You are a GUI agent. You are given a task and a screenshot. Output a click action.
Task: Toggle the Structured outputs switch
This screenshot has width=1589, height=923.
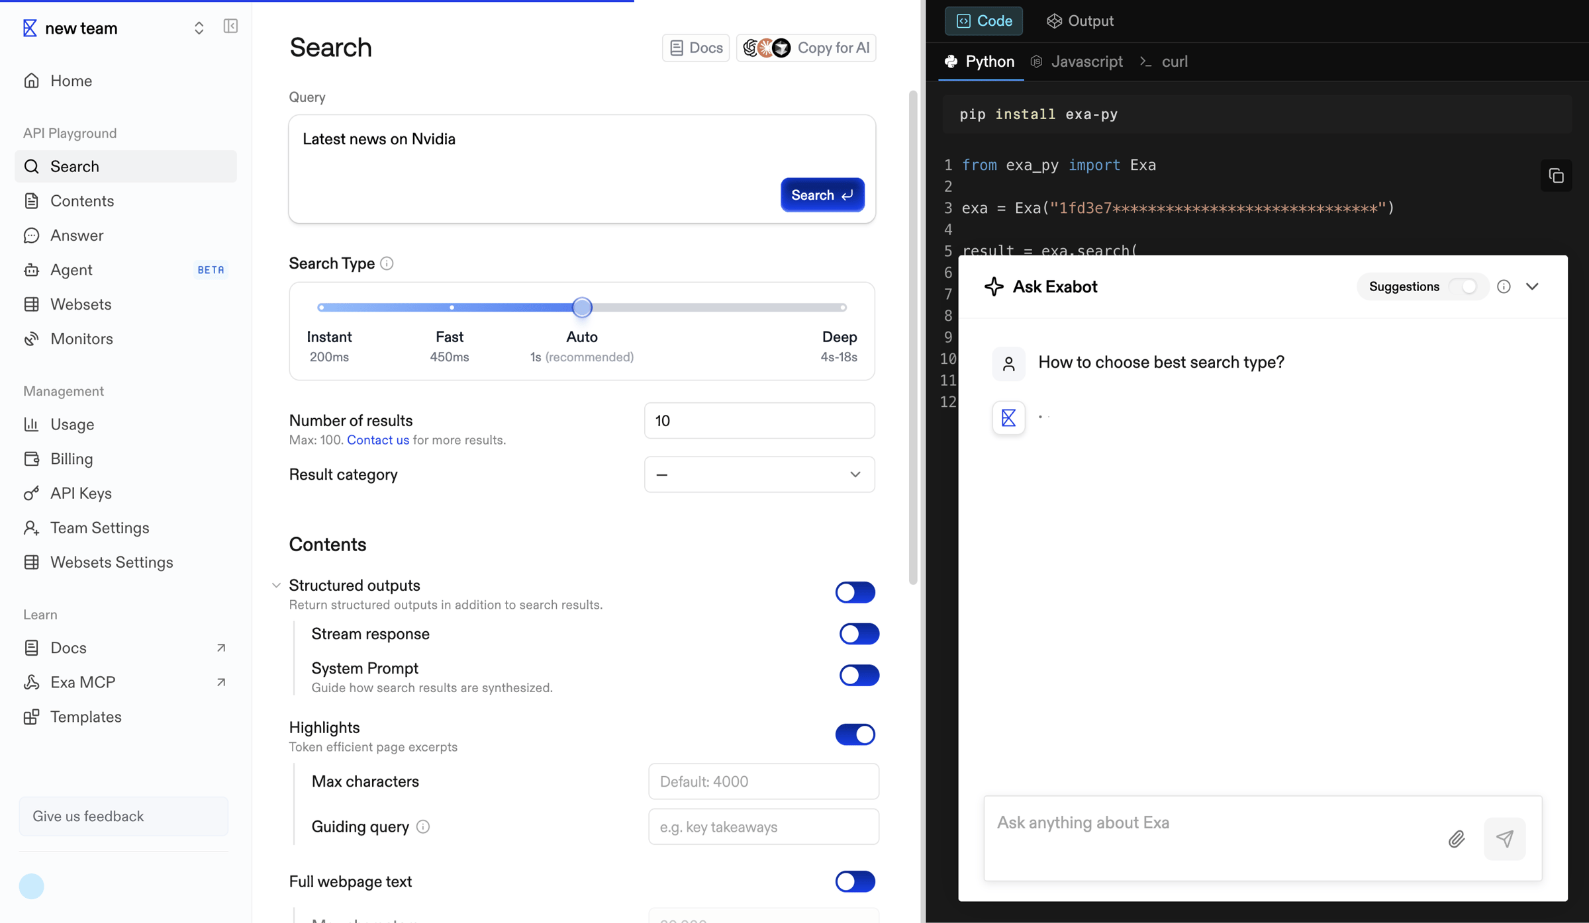click(x=855, y=592)
